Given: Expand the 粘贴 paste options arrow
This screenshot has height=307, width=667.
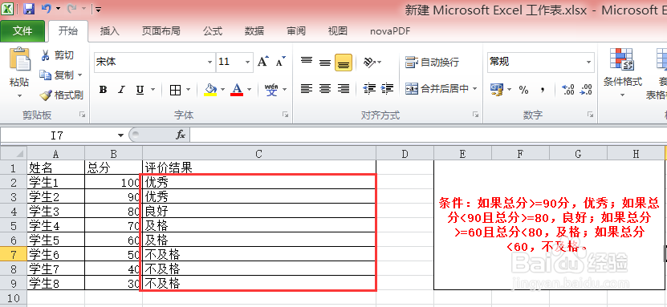Looking at the screenshot, I should coord(19,96).
